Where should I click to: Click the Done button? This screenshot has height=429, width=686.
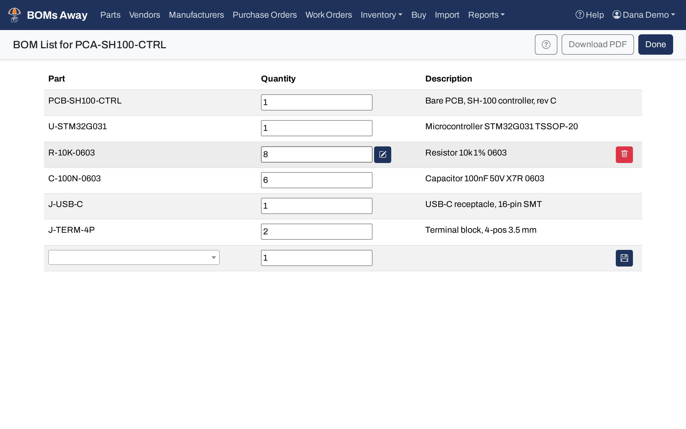click(655, 45)
